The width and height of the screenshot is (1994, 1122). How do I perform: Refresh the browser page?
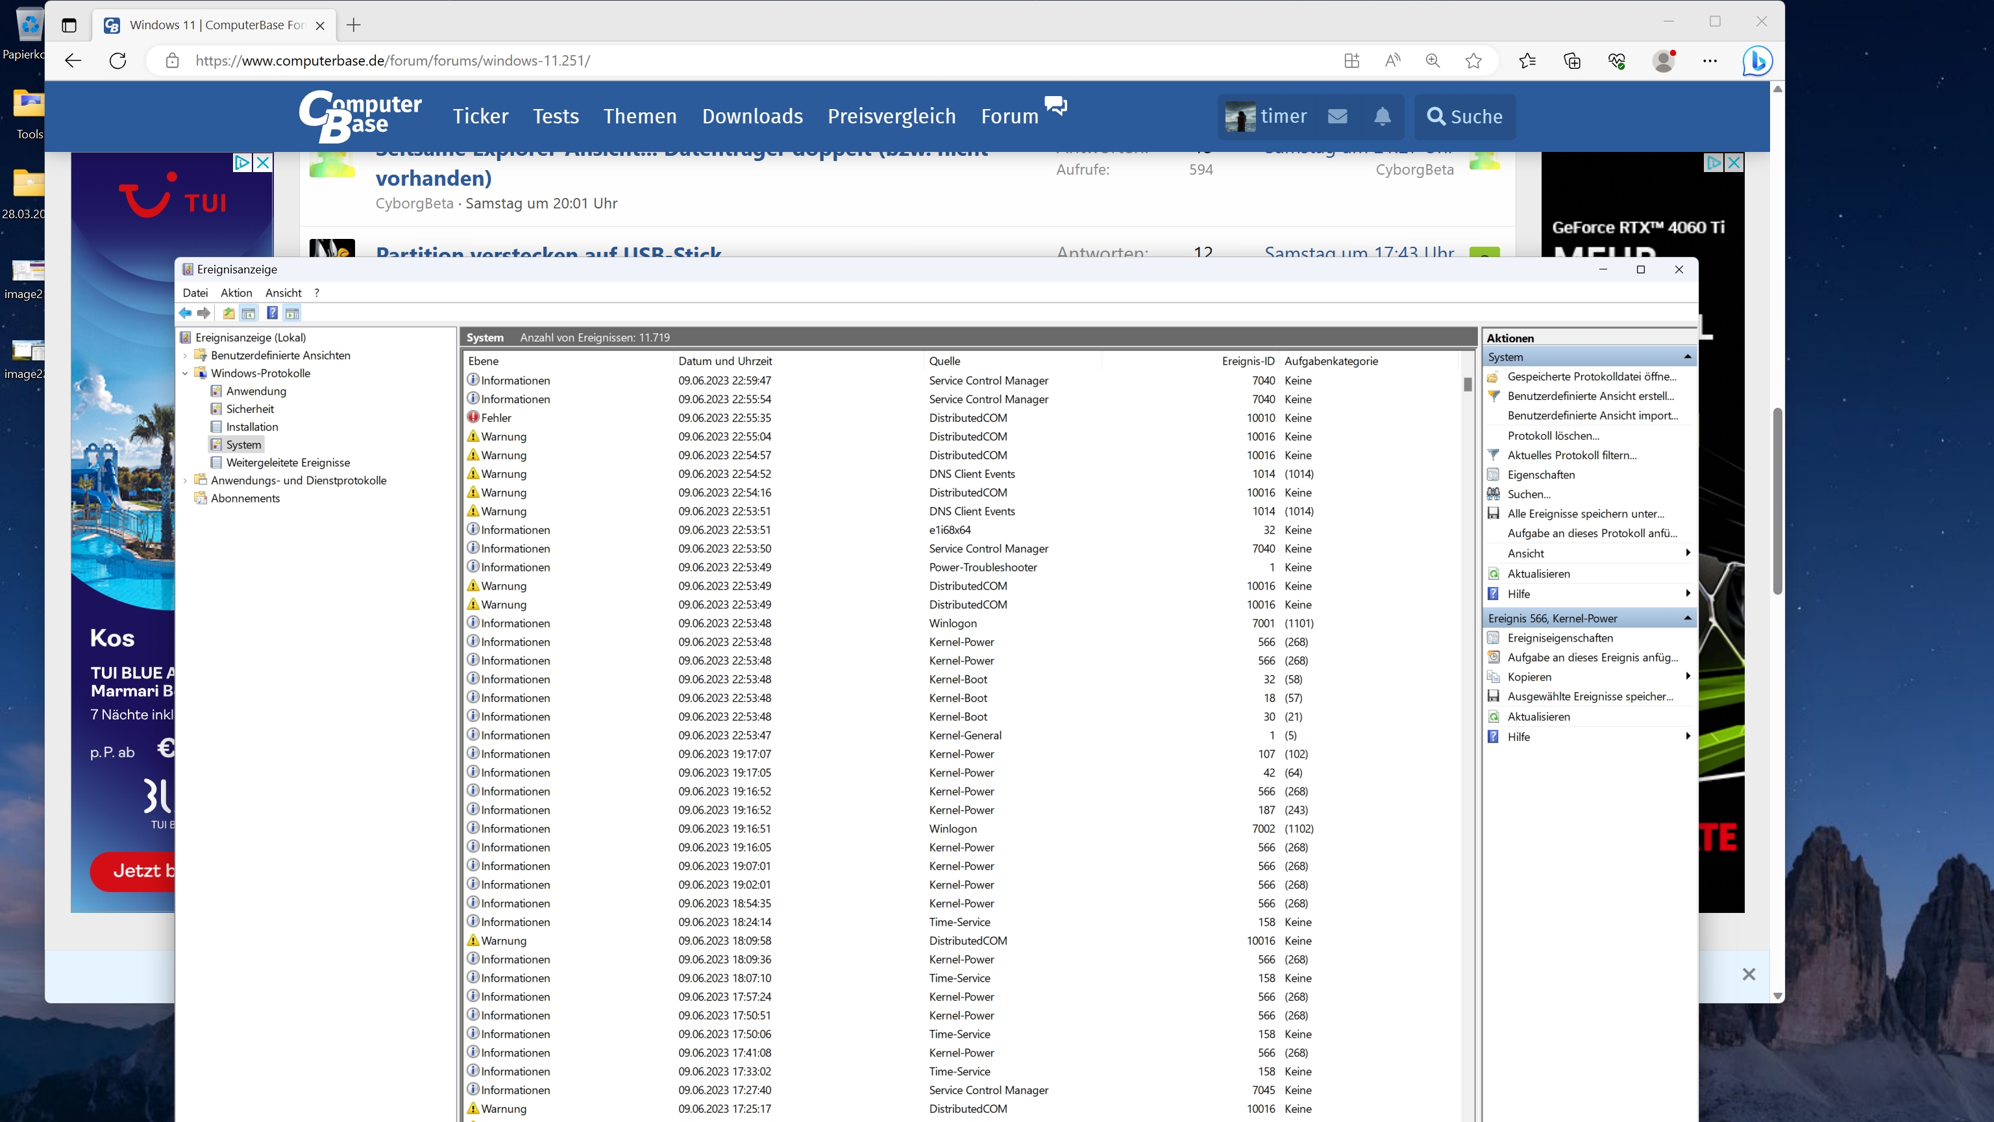pos(117,60)
